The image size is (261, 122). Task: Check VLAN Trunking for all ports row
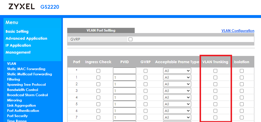216,71
